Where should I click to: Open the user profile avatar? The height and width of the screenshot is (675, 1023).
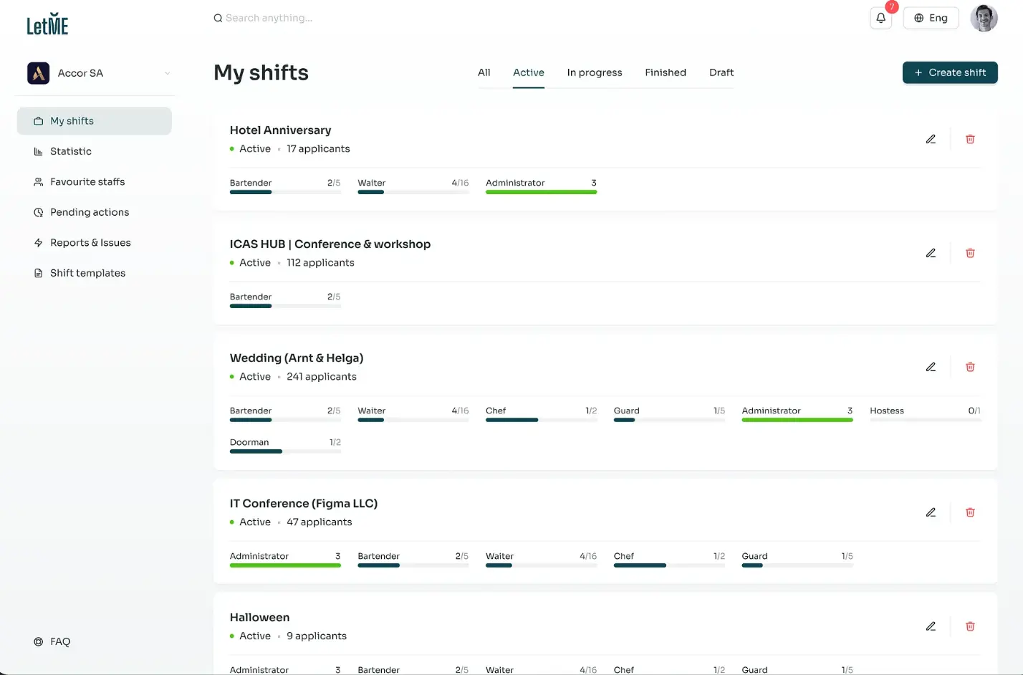[x=984, y=18]
